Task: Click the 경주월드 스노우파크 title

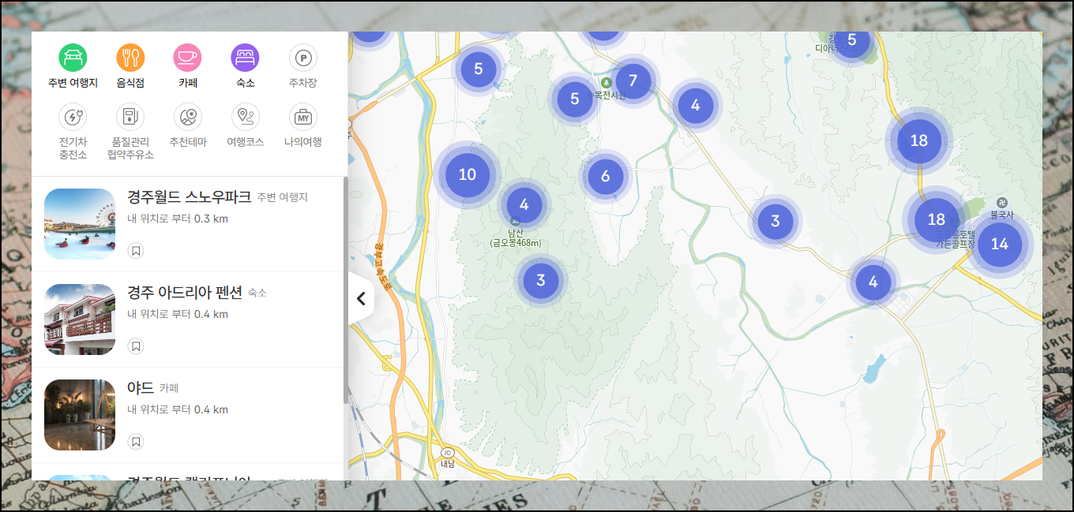Action: coord(189,197)
